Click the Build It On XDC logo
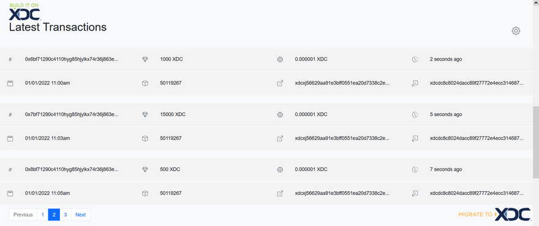Viewport: 539px width, 226px height. (x=24, y=12)
